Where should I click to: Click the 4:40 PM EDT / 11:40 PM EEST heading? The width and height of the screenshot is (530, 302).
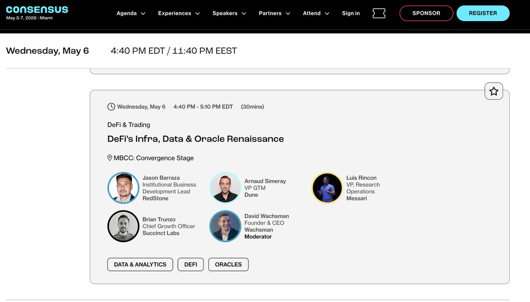coord(174,51)
